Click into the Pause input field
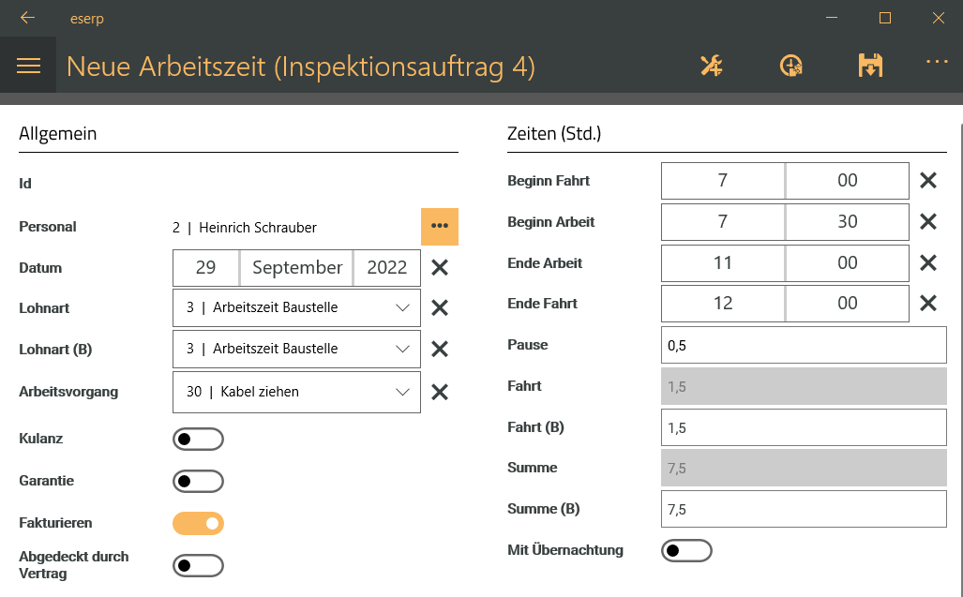 click(804, 345)
